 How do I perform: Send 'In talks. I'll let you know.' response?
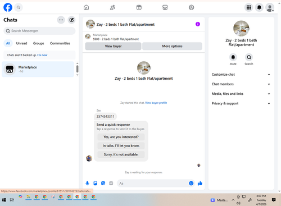coord(121,146)
